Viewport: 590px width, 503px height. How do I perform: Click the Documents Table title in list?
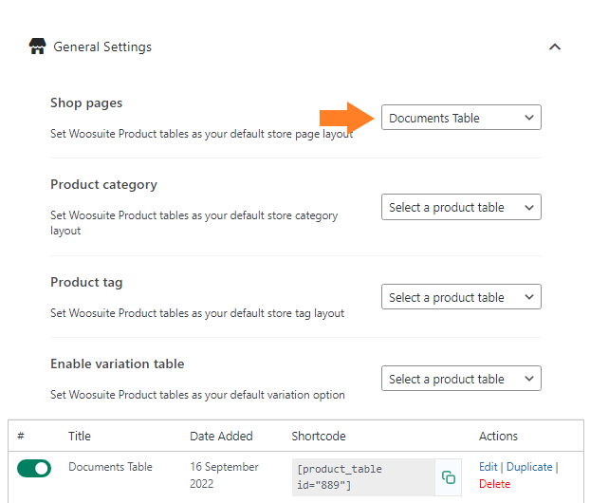tap(110, 467)
